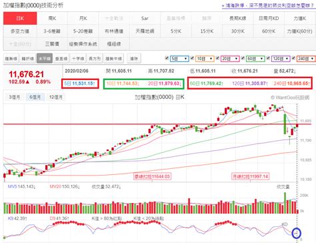Viewport: 316px width, 243px height.
Task: Select the 長方形 rectangle drawing tool
Action: (x=95, y=59)
